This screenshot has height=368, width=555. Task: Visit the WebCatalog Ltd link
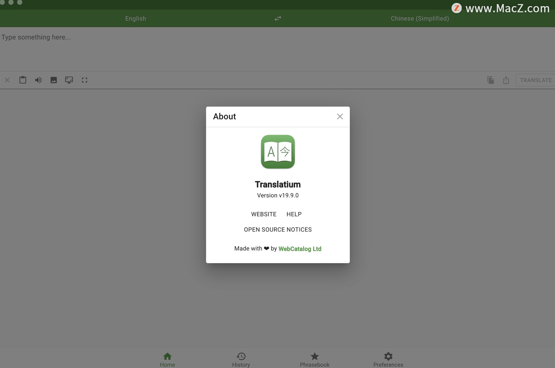pos(300,249)
